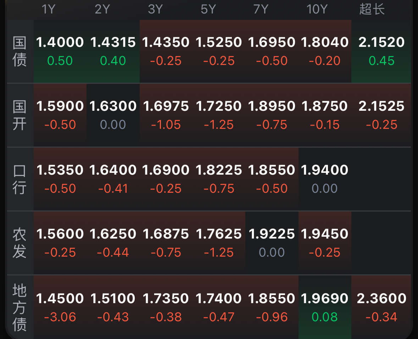
Task: Click the 国债 1Y cell 1.4000
Action: pyautogui.click(x=60, y=51)
